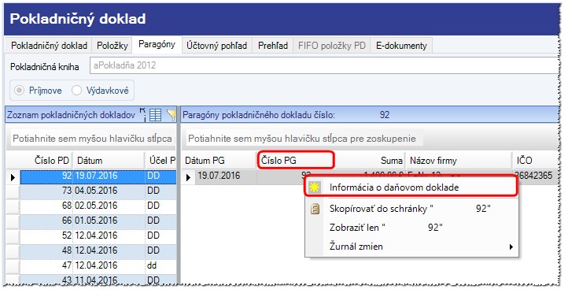Click the Účel P column header

pyautogui.click(x=161, y=160)
